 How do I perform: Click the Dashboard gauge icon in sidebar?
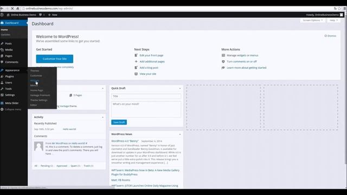point(2,23)
